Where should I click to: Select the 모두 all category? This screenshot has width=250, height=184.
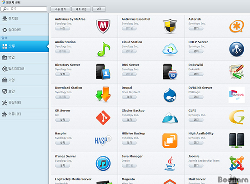(25, 46)
